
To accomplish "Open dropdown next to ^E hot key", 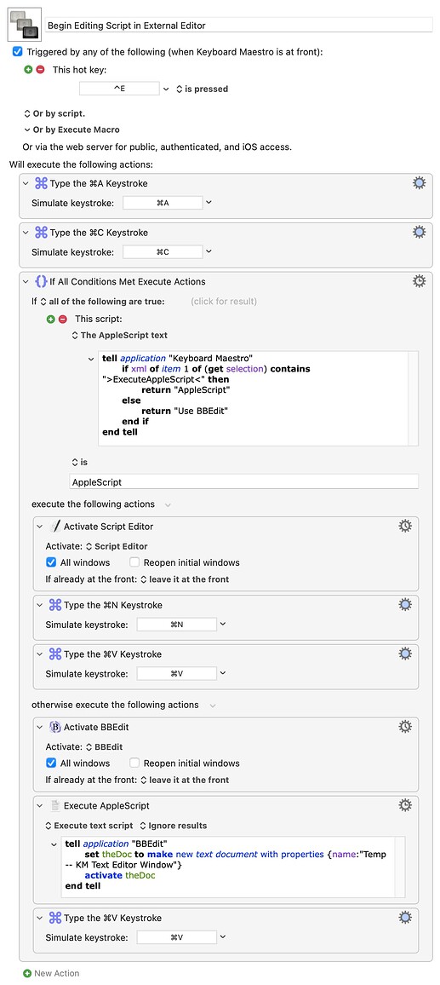I will [166, 89].
